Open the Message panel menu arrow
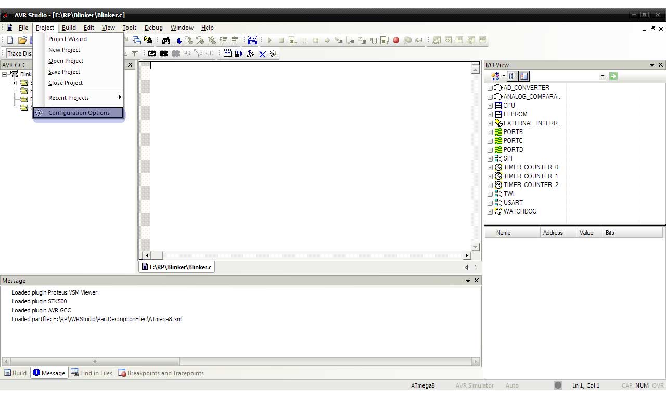 [468, 281]
